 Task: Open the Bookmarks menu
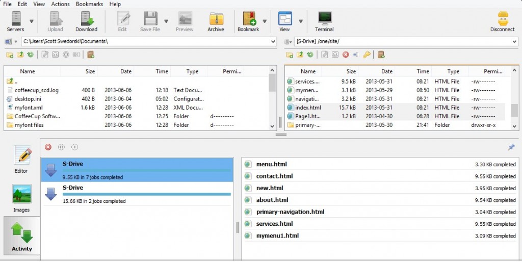(89, 4)
